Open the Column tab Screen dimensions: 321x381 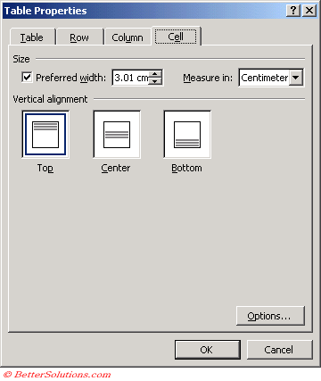[x=128, y=37]
